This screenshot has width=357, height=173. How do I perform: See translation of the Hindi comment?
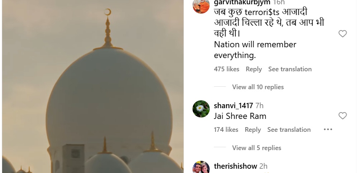(290, 69)
